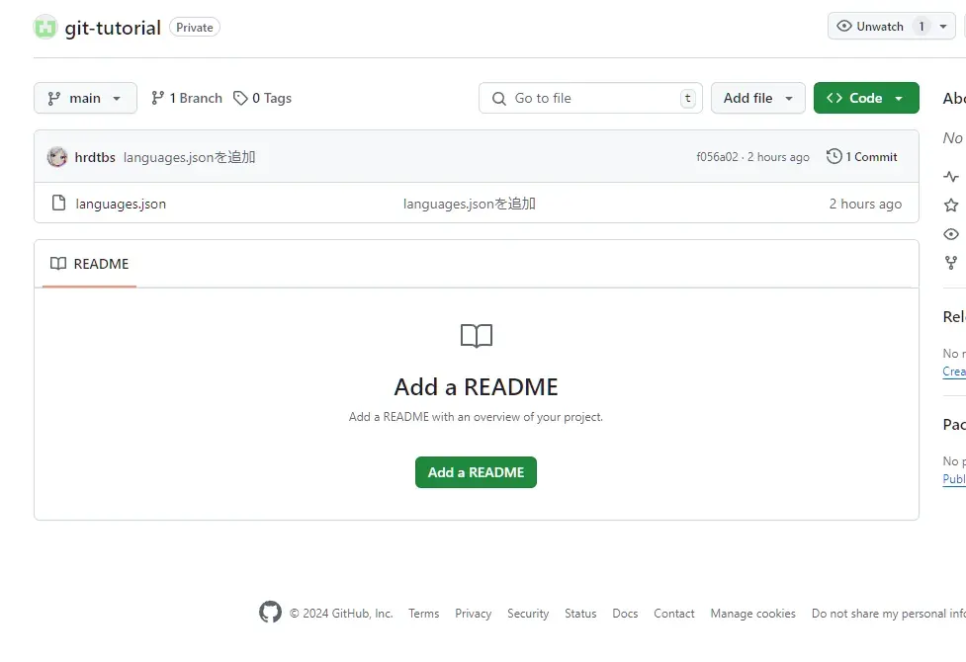Click the green Add a README button
Screen dimensions: 966x662
tap(476, 472)
